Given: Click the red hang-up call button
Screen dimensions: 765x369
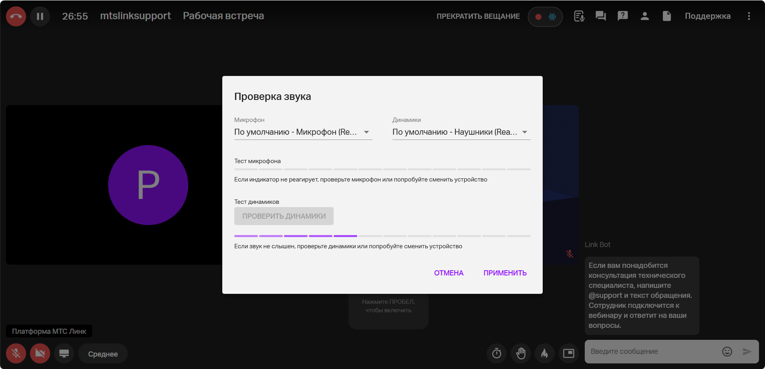Looking at the screenshot, I should click(16, 16).
